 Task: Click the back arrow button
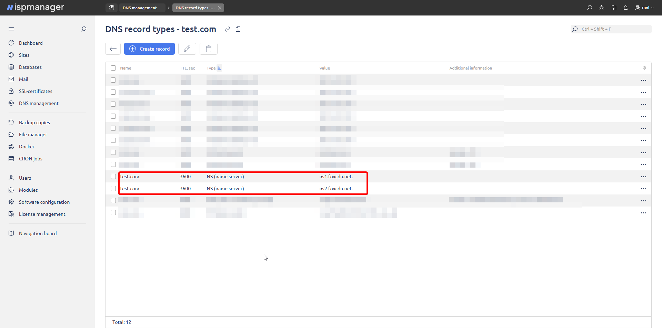click(x=113, y=49)
